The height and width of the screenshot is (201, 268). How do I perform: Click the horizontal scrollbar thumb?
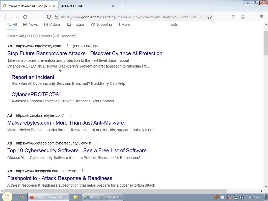point(116,191)
